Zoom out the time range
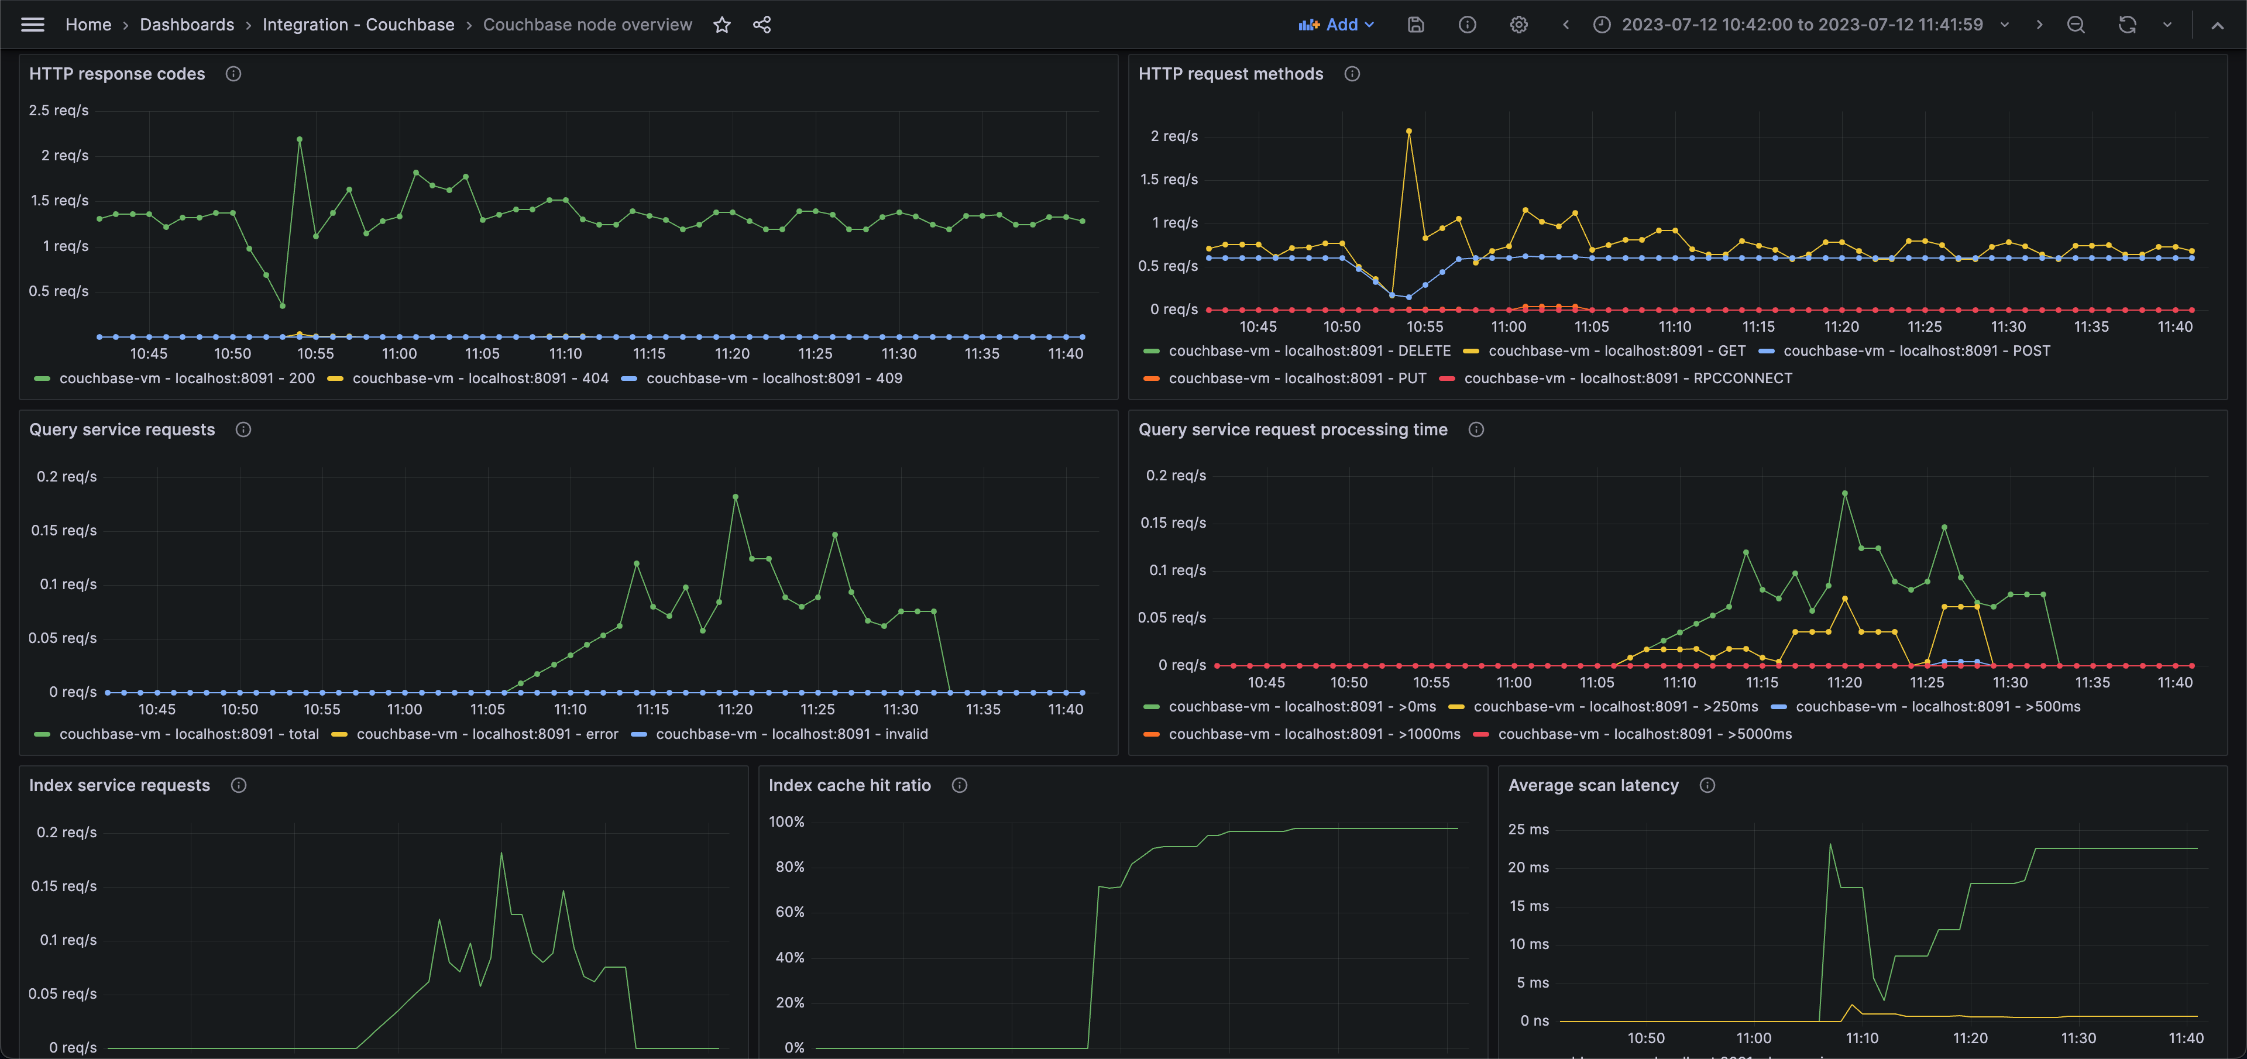The image size is (2247, 1059). (x=2076, y=25)
